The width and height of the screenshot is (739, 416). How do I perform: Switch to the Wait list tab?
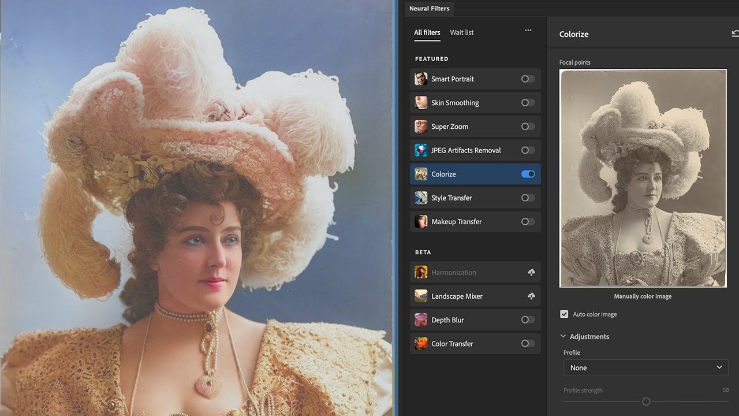[x=462, y=32]
